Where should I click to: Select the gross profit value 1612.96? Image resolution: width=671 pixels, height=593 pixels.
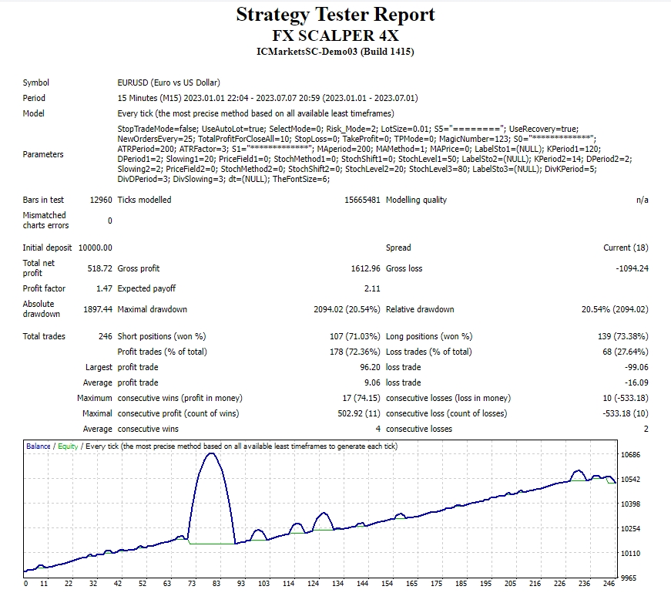point(365,268)
